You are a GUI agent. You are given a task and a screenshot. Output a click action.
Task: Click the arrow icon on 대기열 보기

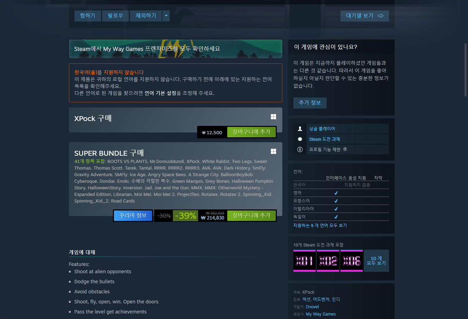pyautogui.click(x=381, y=16)
